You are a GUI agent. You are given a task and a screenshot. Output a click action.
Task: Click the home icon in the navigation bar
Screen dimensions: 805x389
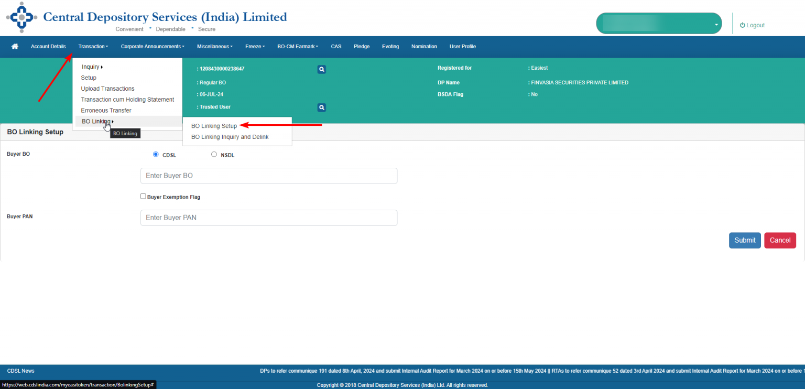coord(14,47)
